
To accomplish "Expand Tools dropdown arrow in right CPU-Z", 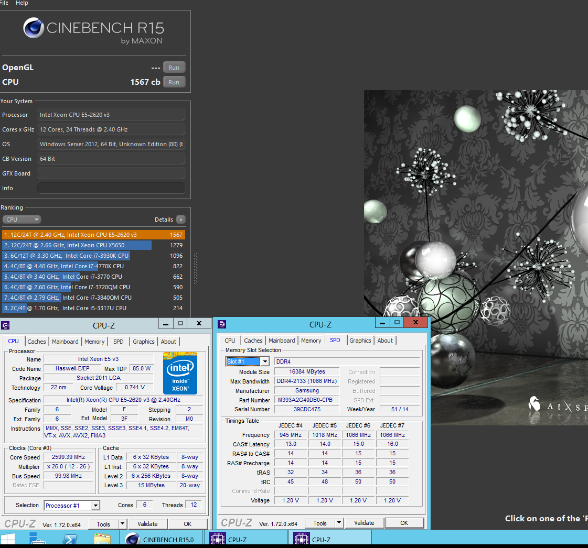I will [x=339, y=522].
